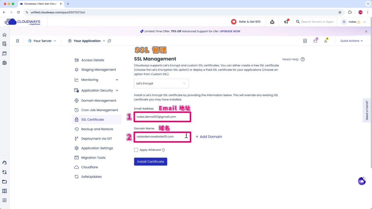
Task: Enable the Apply Wildcard checkbox
Action: [136, 150]
